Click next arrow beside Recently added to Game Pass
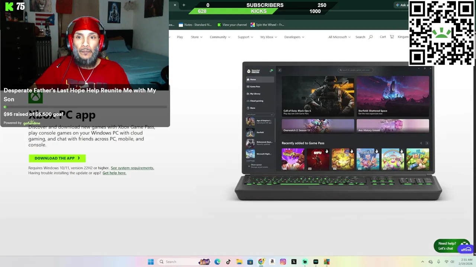Viewport: 476px width, 267px height. pyautogui.click(x=427, y=143)
